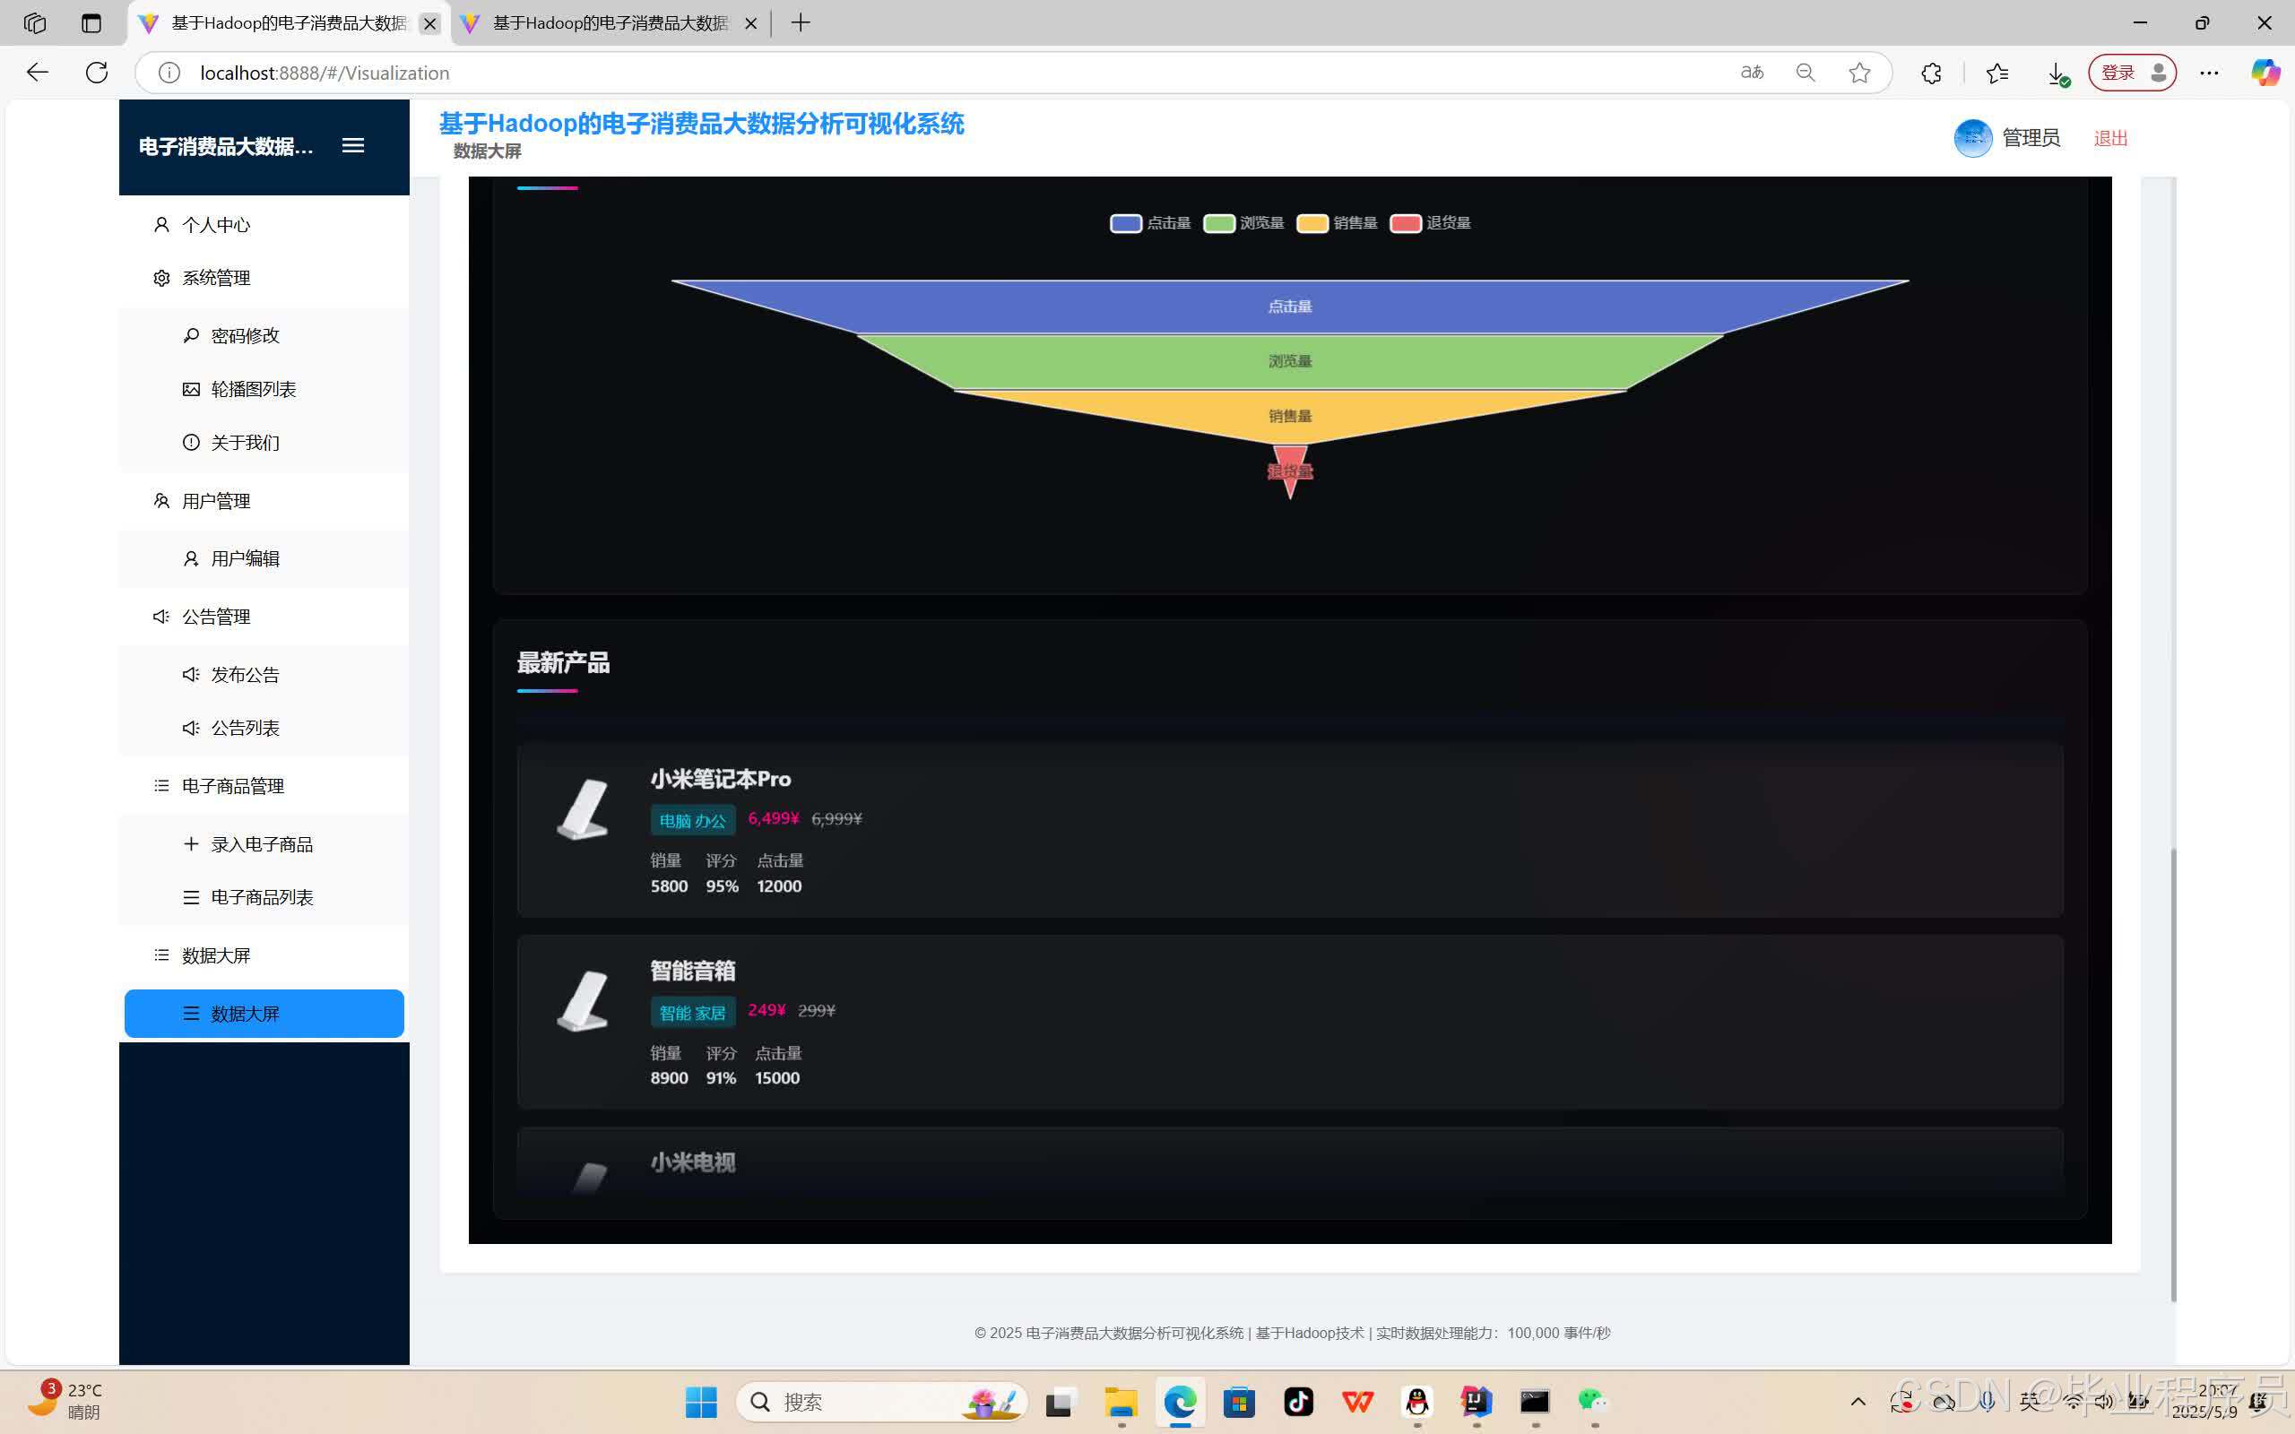Screen dimensions: 2295x1434
Task: Click the taskbar search box
Action: click(882, 1402)
